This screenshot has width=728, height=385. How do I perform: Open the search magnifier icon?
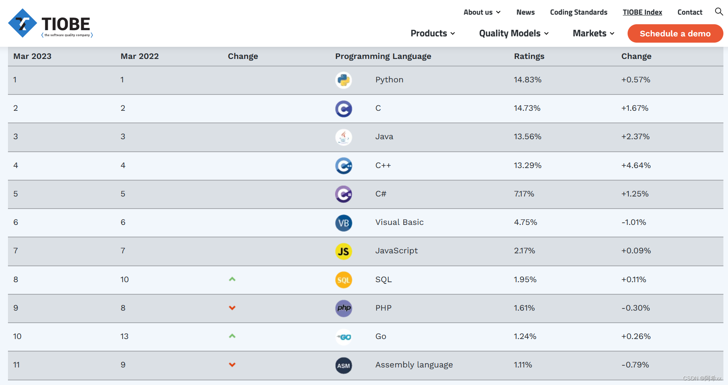click(719, 12)
